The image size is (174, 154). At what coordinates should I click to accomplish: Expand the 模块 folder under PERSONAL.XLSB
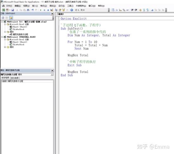(5, 47)
